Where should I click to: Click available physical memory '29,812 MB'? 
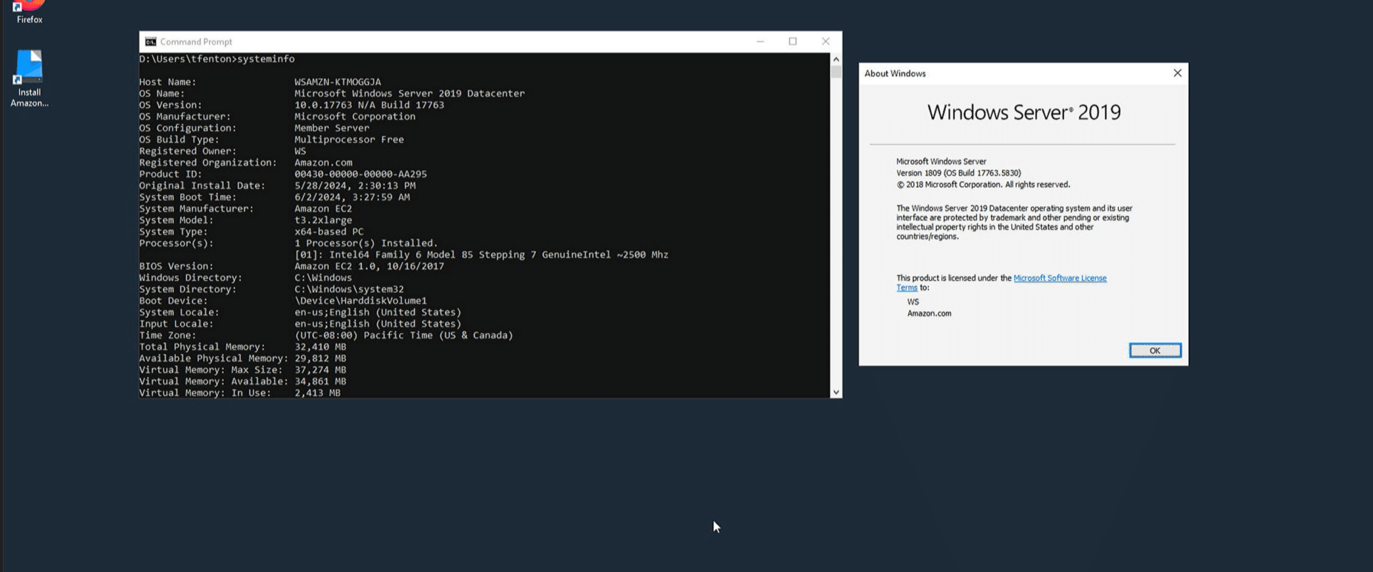click(320, 358)
